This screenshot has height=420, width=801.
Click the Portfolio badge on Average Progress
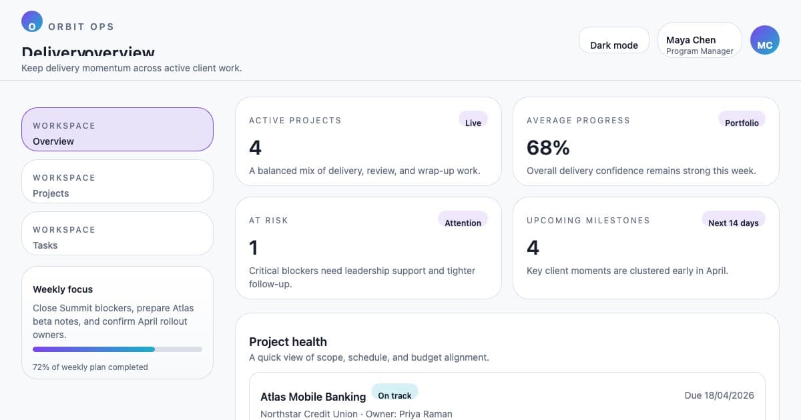coord(742,119)
